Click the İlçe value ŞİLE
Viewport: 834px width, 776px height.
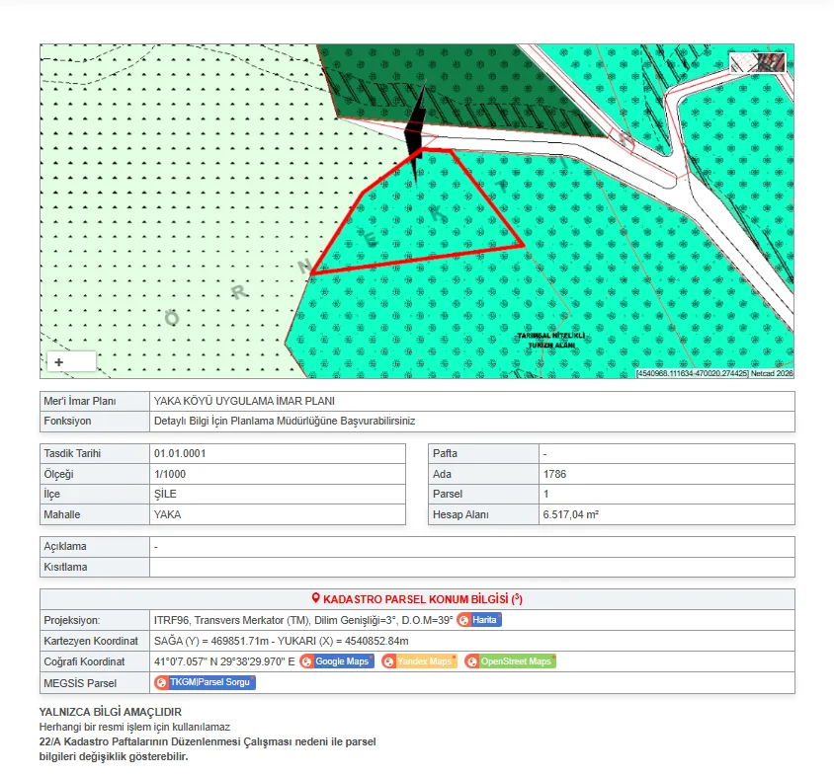pyautogui.click(x=166, y=494)
